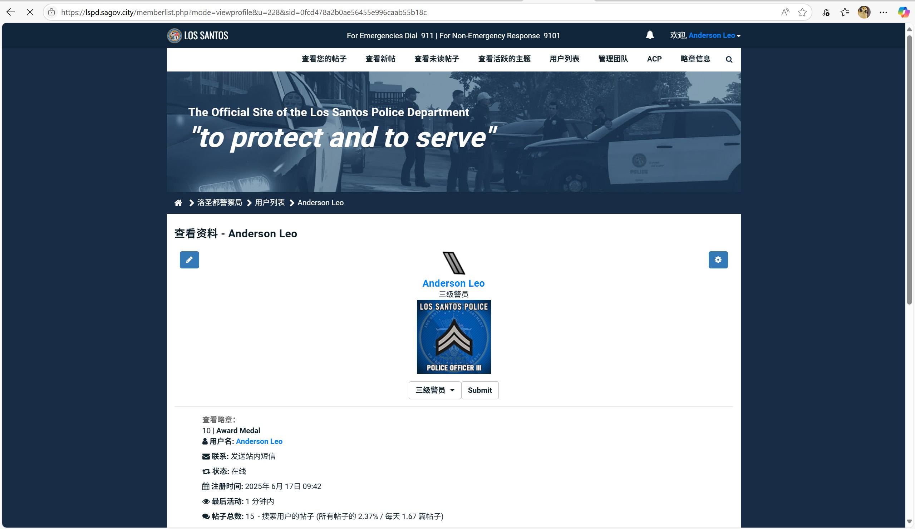Open the 三级警员 rank dropdown
This screenshot has width=915, height=529.
pos(434,390)
